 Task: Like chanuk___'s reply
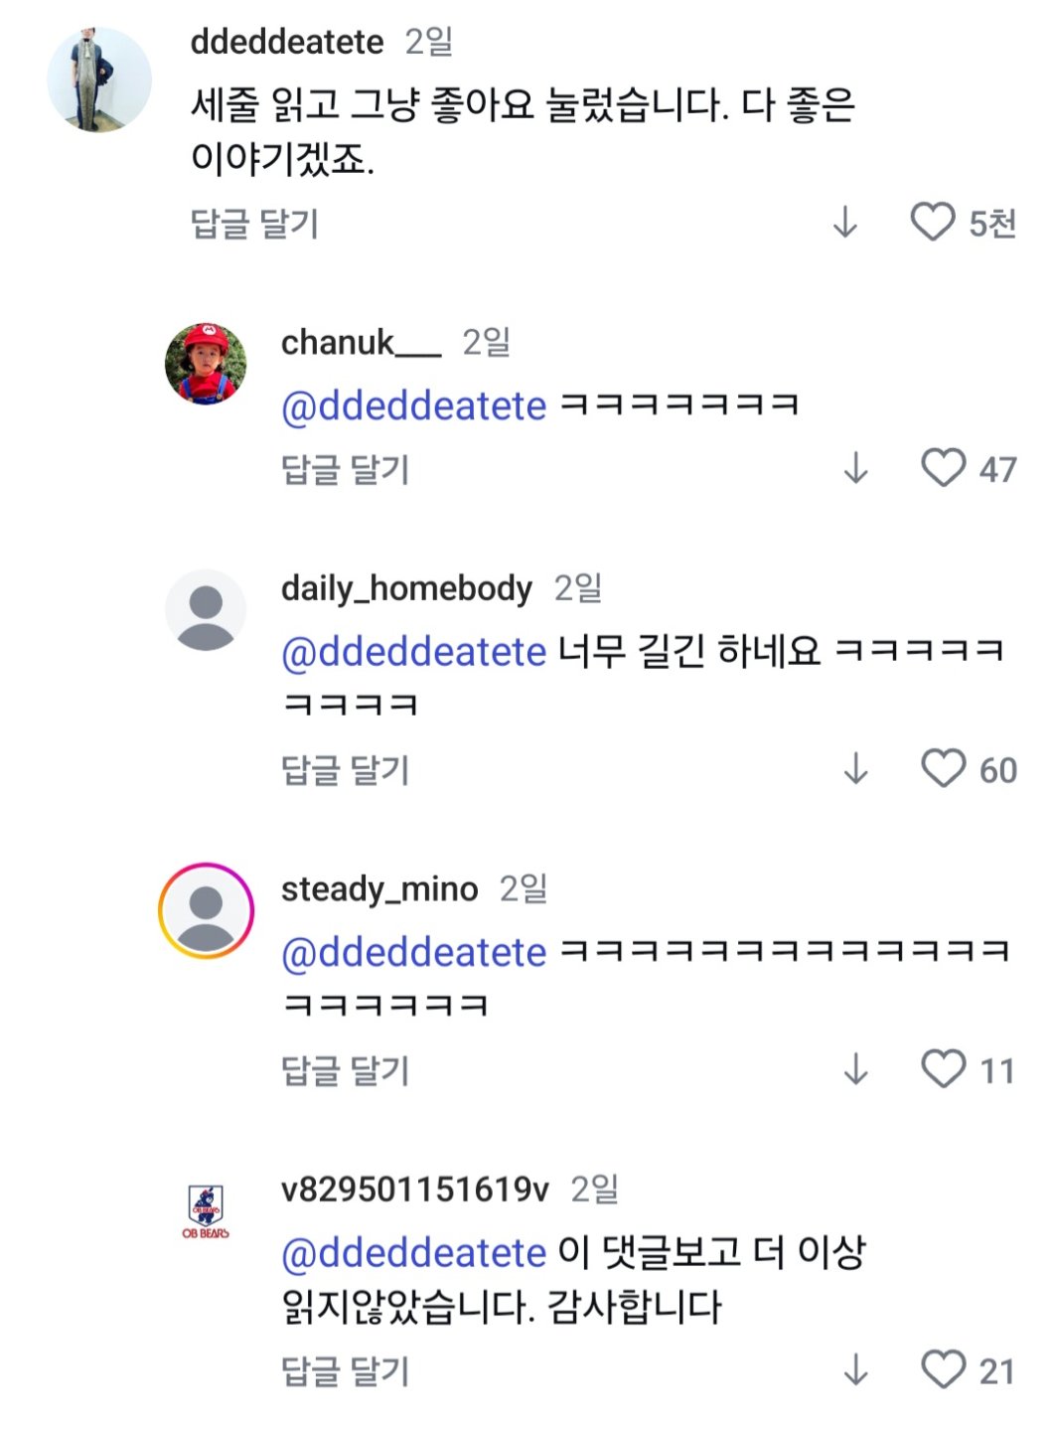(x=943, y=468)
